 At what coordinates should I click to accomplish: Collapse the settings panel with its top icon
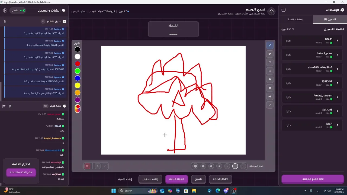pos(284,10)
